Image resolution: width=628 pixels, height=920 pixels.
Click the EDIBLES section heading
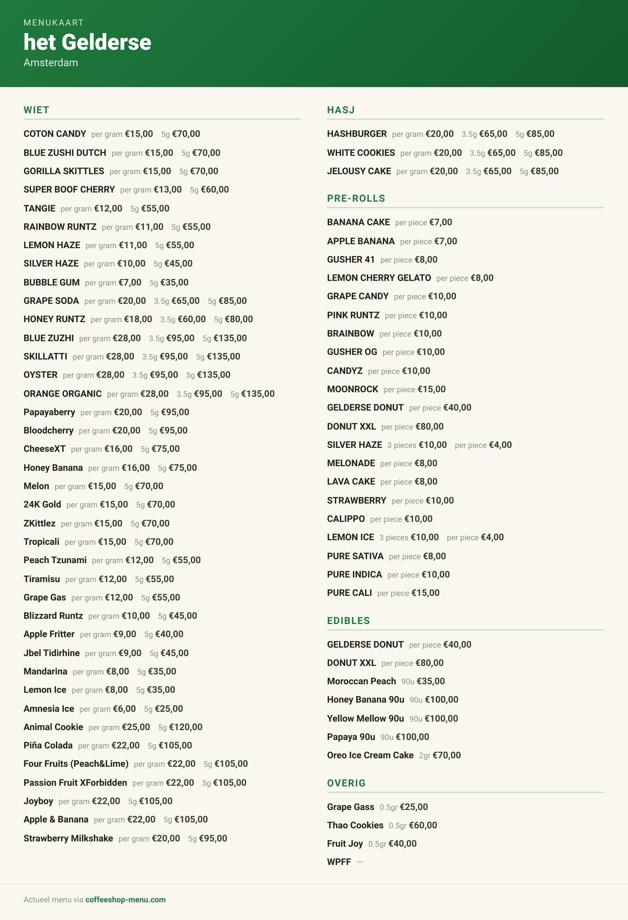(x=348, y=621)
